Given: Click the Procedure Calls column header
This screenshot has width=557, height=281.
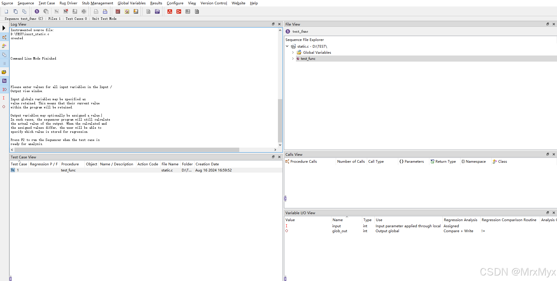Looking at the screenshot, I should (x=303, y=162).
